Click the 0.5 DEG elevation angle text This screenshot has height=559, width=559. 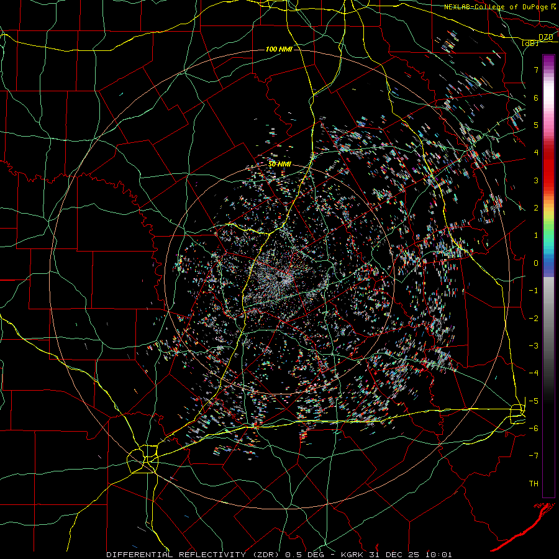click(x=304, y=555)
